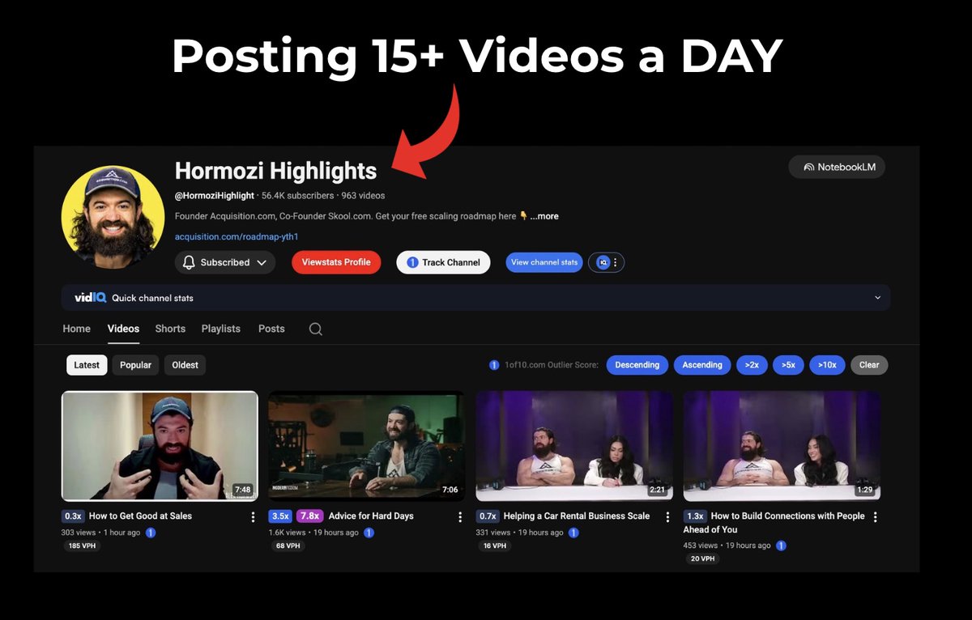Click title How to Get Good at Sales
This screenshot has height=620, width=972.
(x=140, y=516)
